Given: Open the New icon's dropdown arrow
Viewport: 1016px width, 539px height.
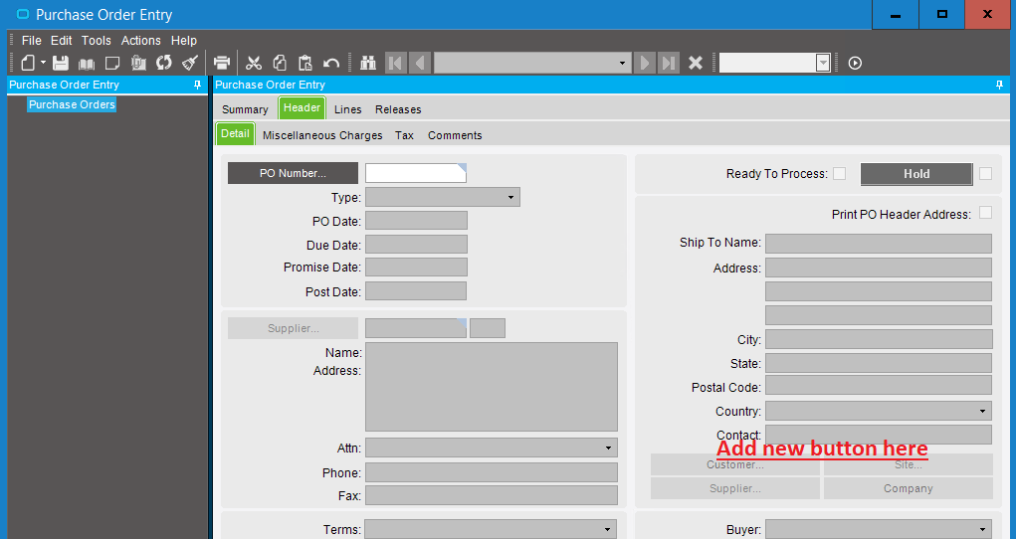Looking at the screenshot, I should pos(44,63).
